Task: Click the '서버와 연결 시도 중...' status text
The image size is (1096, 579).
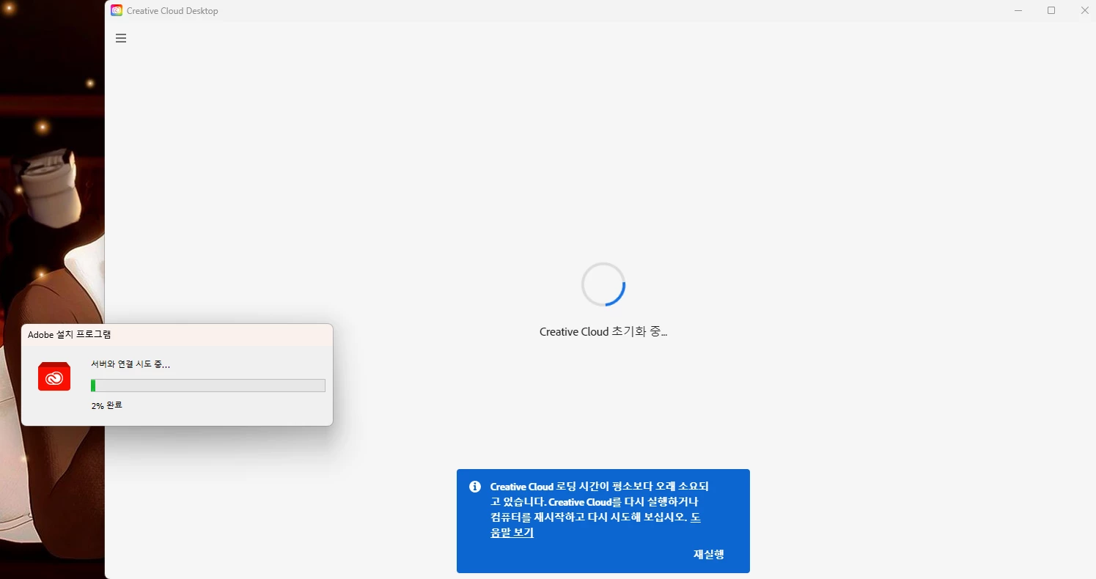Action: (130, 364)
